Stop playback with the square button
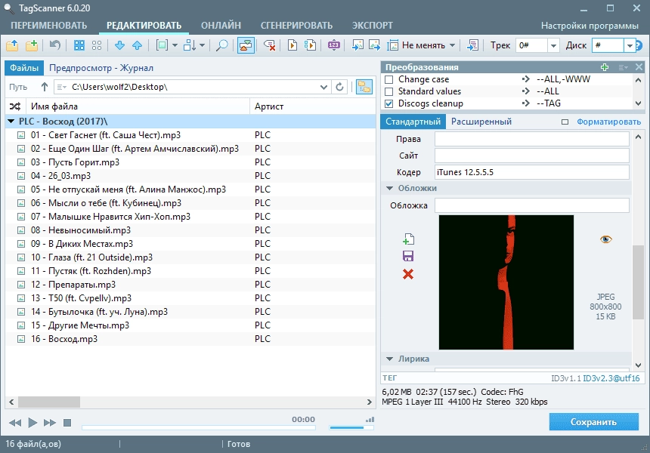 click(x=67, y=423)
